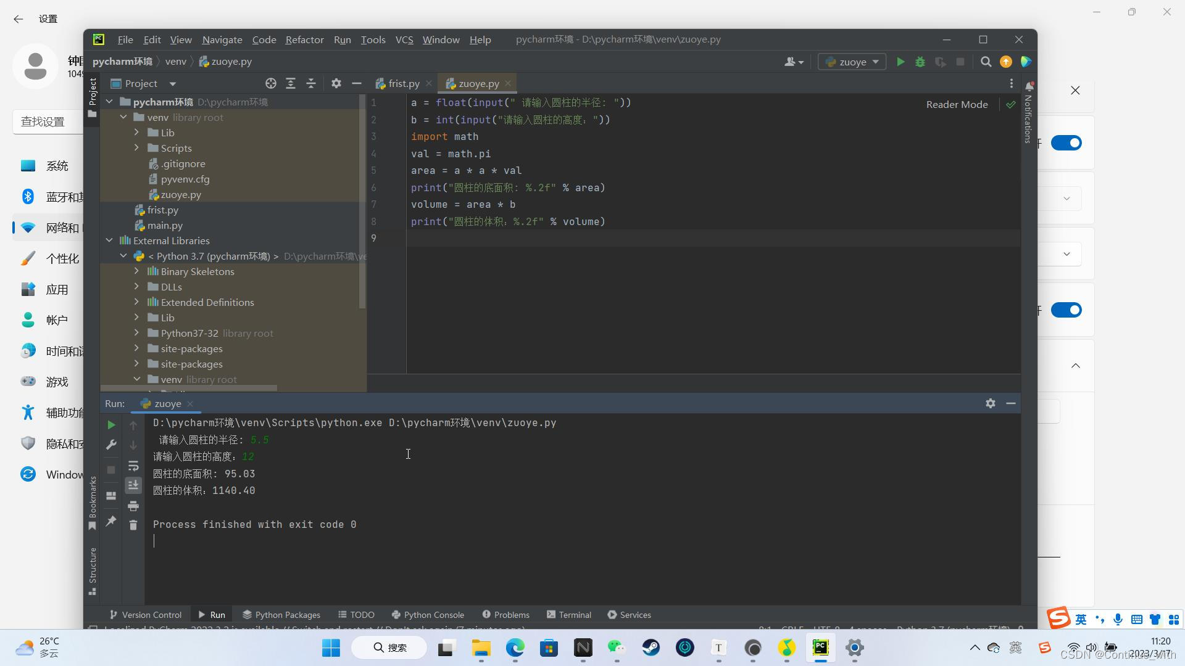Open Steam from the Windows taskbar
This screenshot has height=666, width=1185.
(x=651, y=647)
